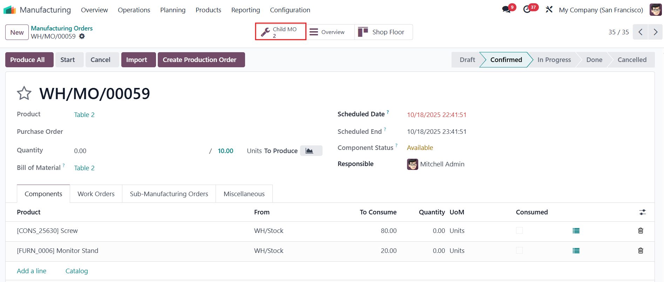Open the chat messages icon

[x=506, y=10]
